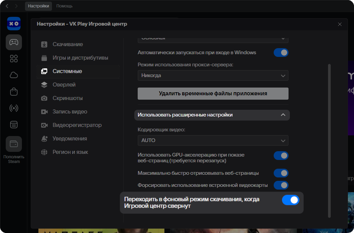Switch to the 'Оверлей' settings section
This screenshot has width=354, height=233.
[x=64, y=85]
